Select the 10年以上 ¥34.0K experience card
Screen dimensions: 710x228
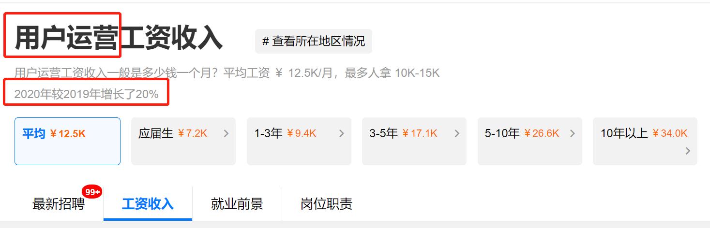pyautogui.click(x=645, y=141)
